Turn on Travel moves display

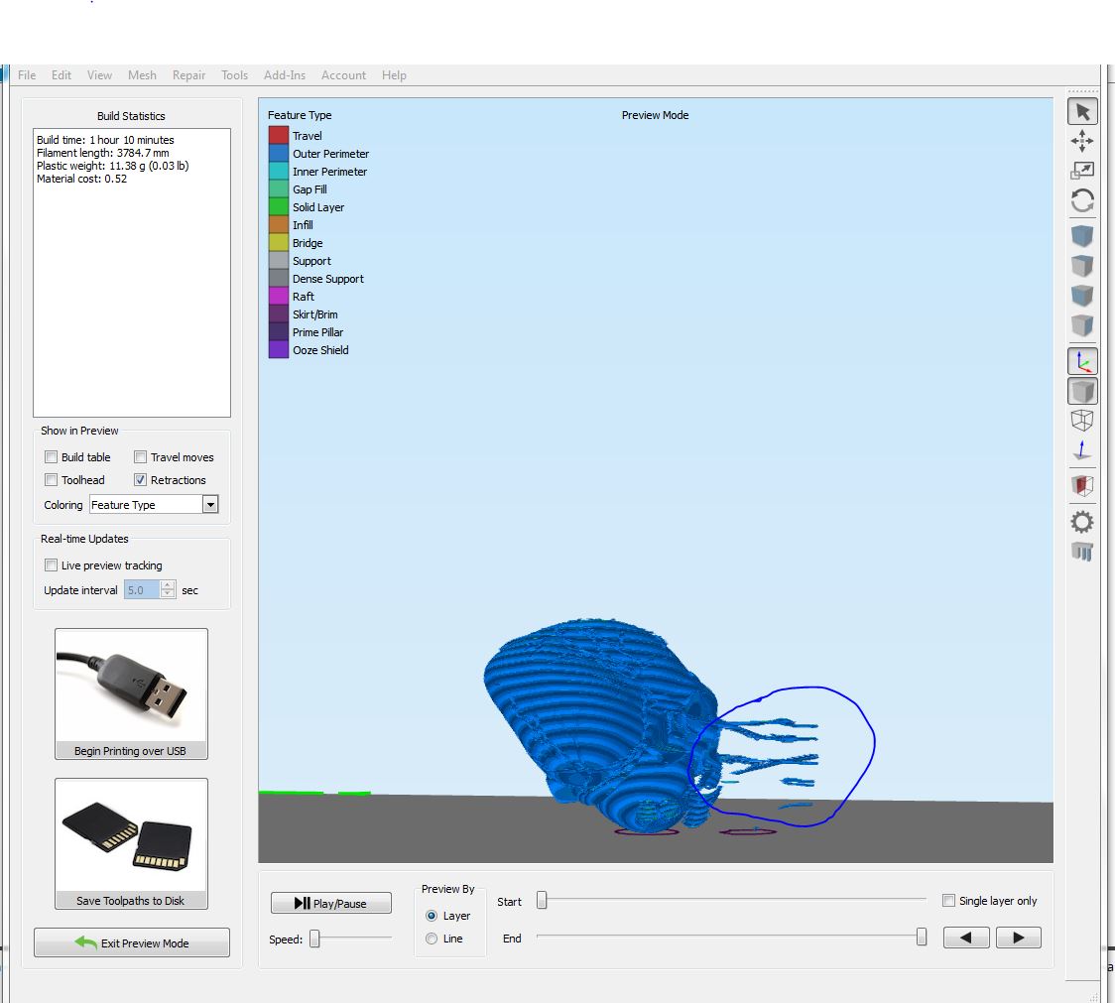tap(141, 457)
